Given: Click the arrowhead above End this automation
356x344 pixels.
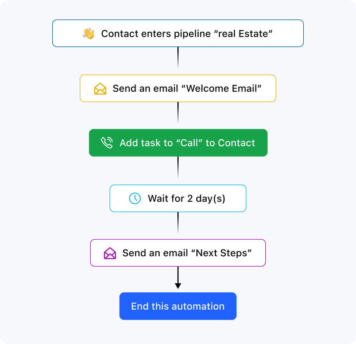Looking at the screenshot, I should tap(178, 286).
